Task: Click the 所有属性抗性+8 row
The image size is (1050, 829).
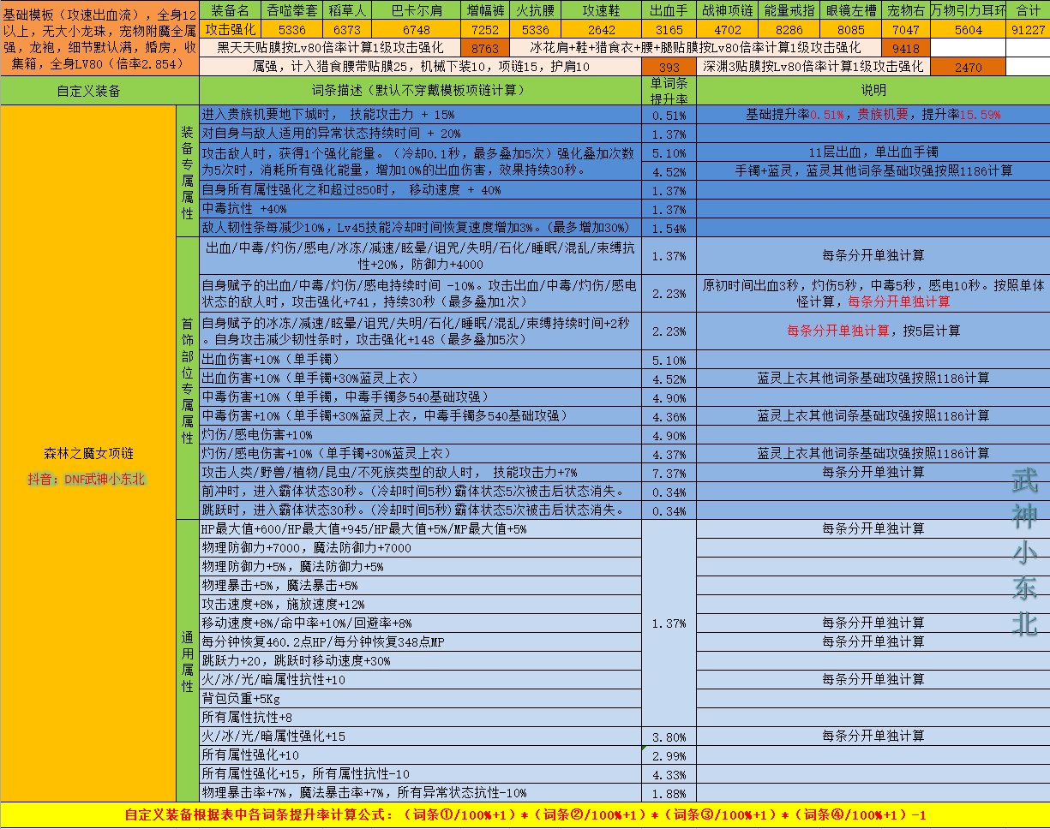Action: click(420, 717)
